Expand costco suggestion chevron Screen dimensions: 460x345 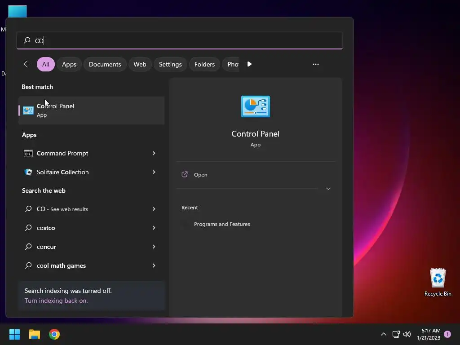click(x=154, y=228)
